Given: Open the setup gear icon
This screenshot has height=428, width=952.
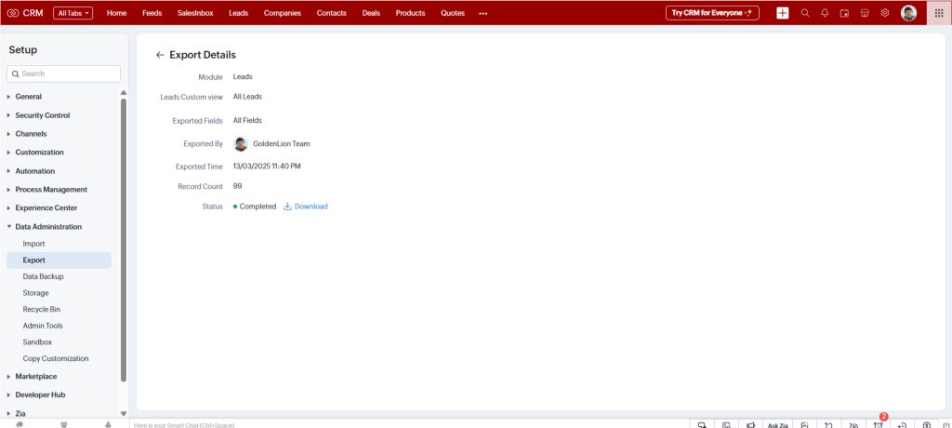Looking at the screenshot, I should [x=885, y=13].
